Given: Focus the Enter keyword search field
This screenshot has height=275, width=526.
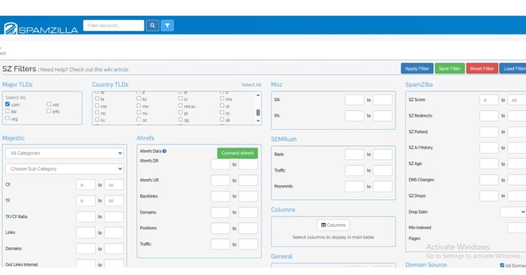Looking at the screenshot, I should coord(114,26).
